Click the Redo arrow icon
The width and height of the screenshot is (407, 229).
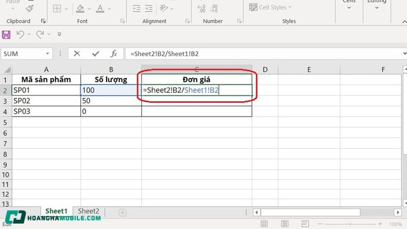tap(40, 34)
